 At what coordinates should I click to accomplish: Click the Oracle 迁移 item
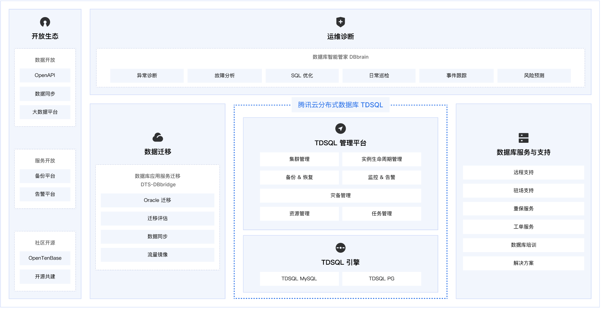pos(157,200)
